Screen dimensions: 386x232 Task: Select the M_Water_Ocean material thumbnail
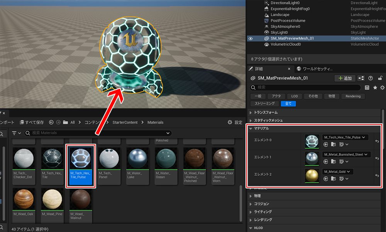[x=166, y=165]
